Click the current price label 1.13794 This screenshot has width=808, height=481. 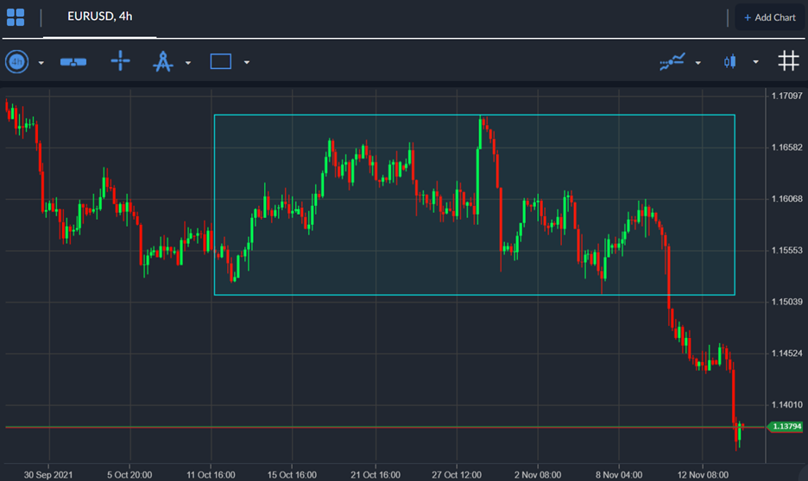[x=786, y=427]
